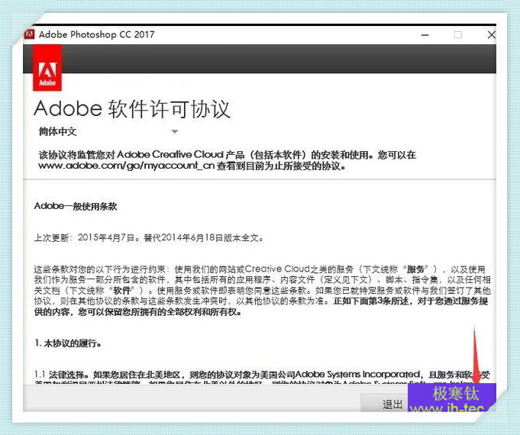Click the section title 1. 本协议的履行

coord(68,343)
